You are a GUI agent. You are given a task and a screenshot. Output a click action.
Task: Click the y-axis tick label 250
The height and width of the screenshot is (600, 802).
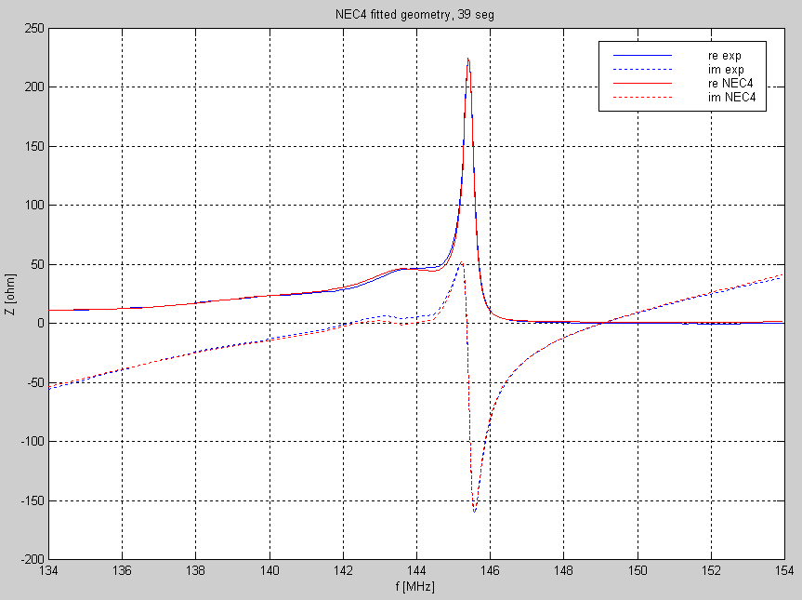coord(34,28)
